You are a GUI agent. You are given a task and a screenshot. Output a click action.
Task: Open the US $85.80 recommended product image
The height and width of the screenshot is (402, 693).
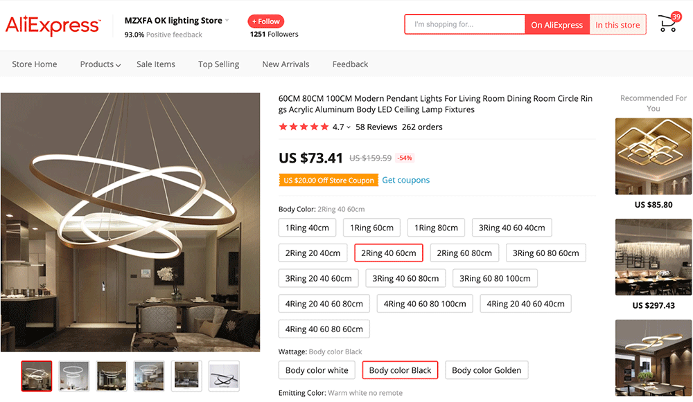click(x=653, y=156)
